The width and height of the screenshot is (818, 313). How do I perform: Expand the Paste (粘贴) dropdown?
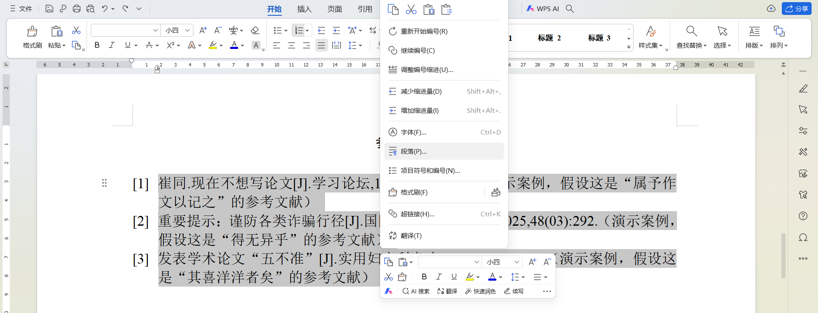click(x=57, y=46)
